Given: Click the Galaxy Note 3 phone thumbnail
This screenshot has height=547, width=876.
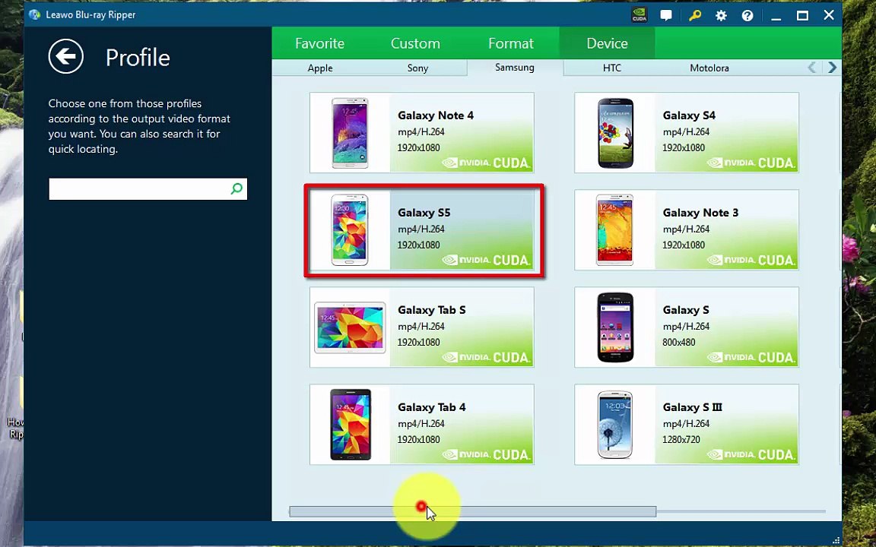Looking at the screenshot, I should 614,230.
